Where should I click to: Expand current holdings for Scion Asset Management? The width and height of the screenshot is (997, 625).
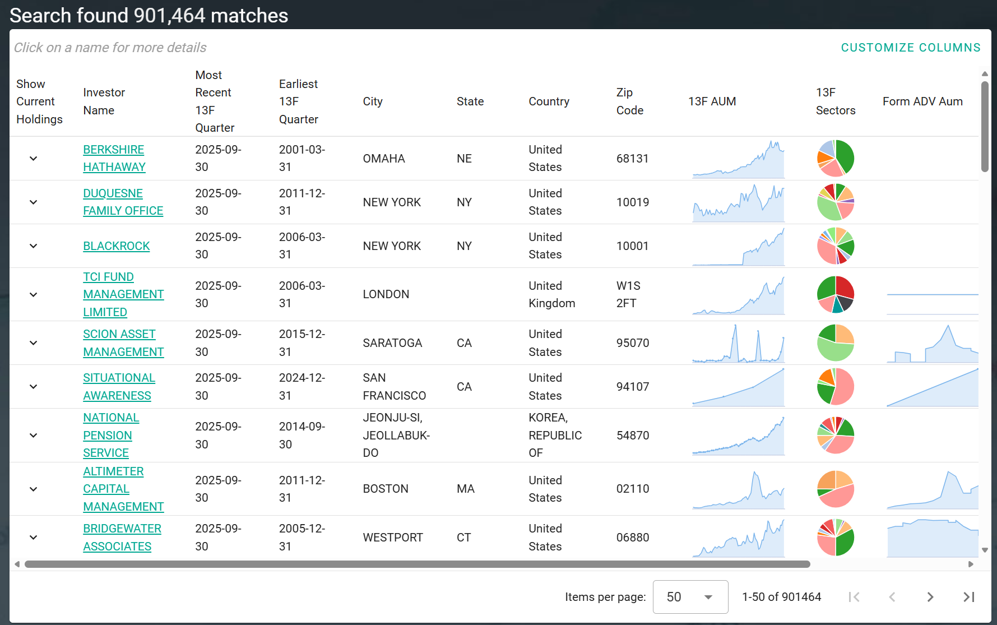pyautogui.click(x=34, y=343)
